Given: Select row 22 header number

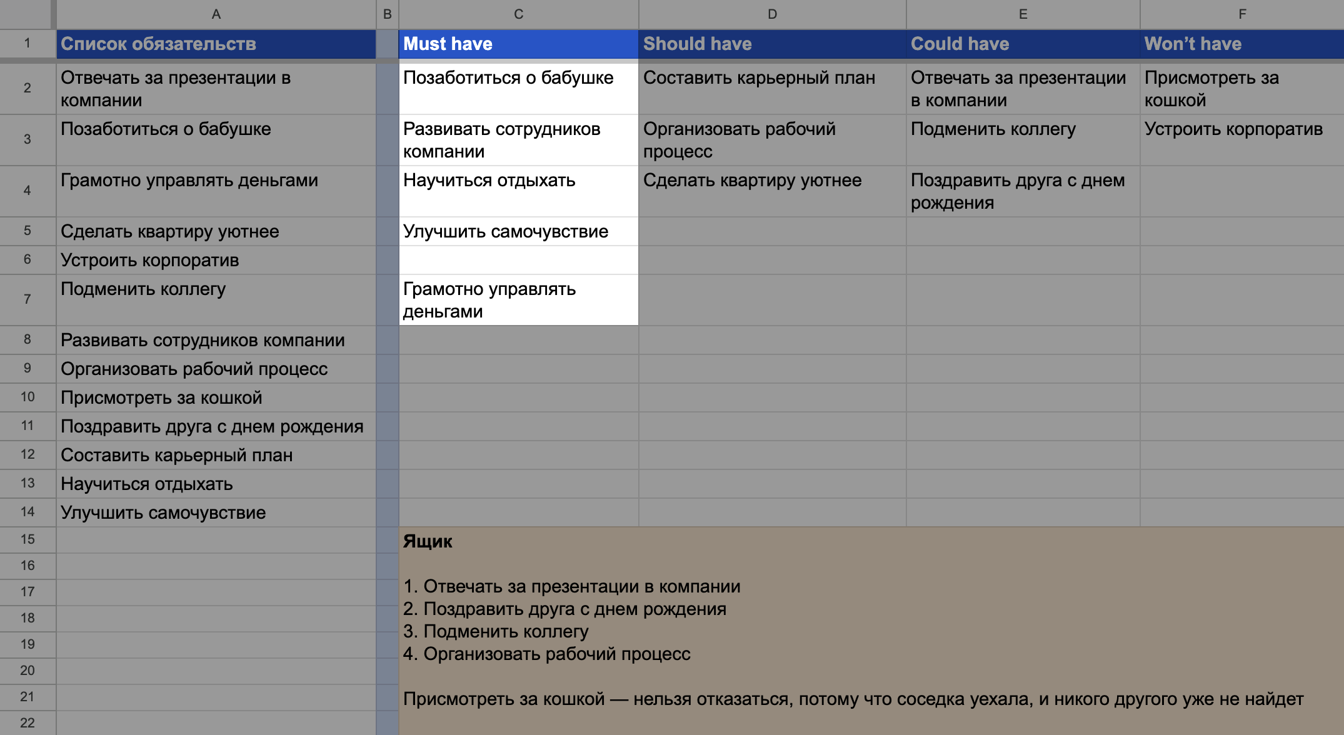Looking at the screenshot, I should [x=28, y=722].
